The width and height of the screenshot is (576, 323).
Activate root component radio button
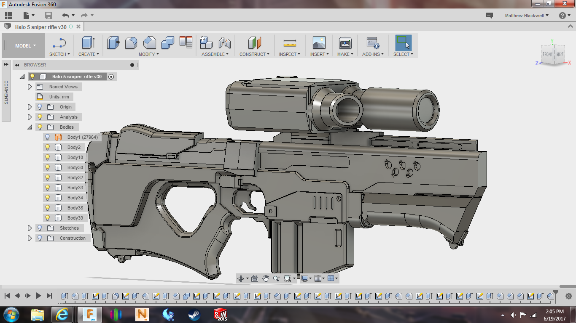(x=111, y=77)
